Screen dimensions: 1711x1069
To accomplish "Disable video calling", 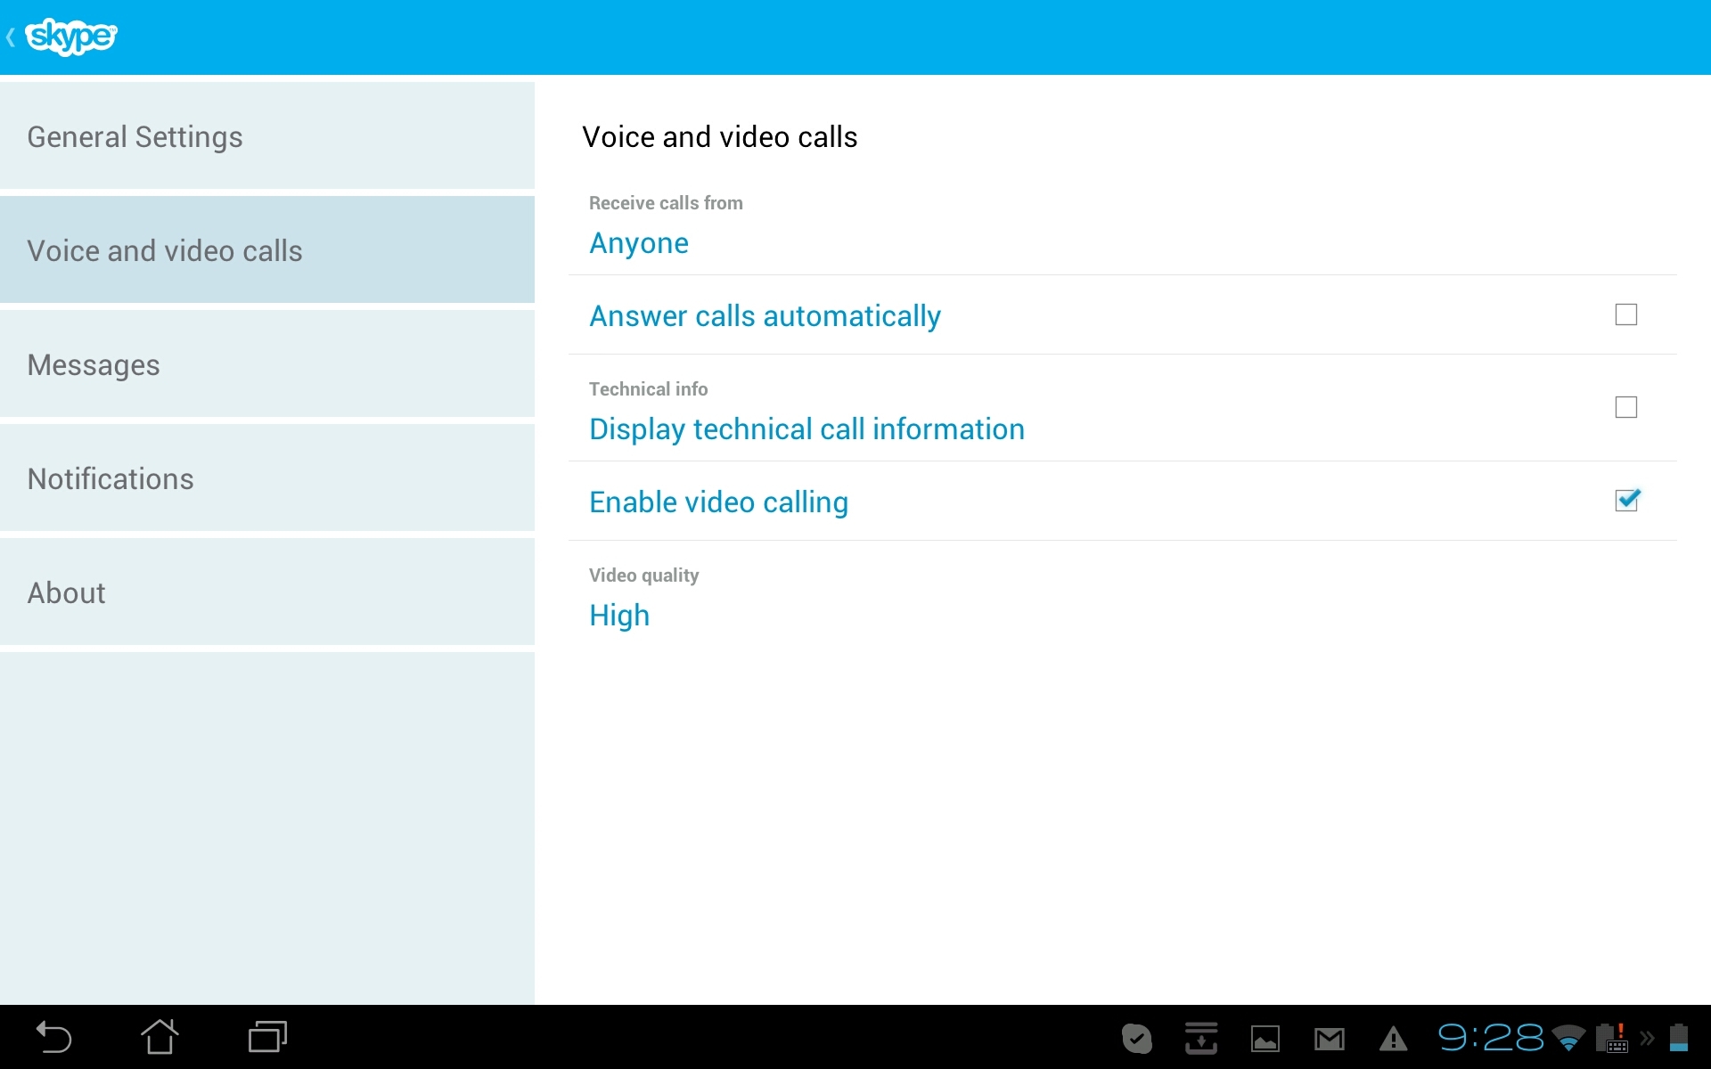I will tap(1626, 501).
